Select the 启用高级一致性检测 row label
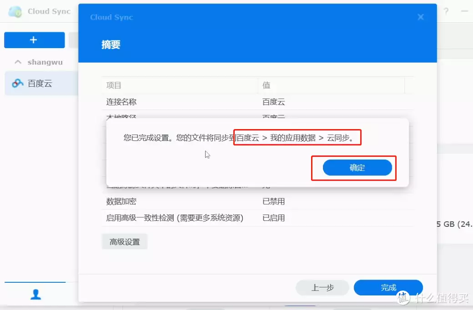This screenshot has height=310, width=473. [x=175, y=218]
